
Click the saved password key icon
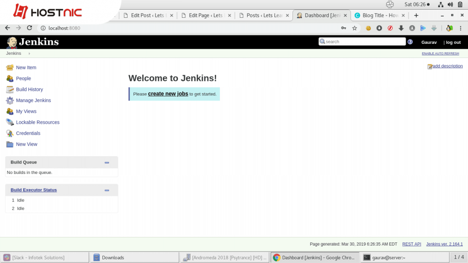coord(344,28)
